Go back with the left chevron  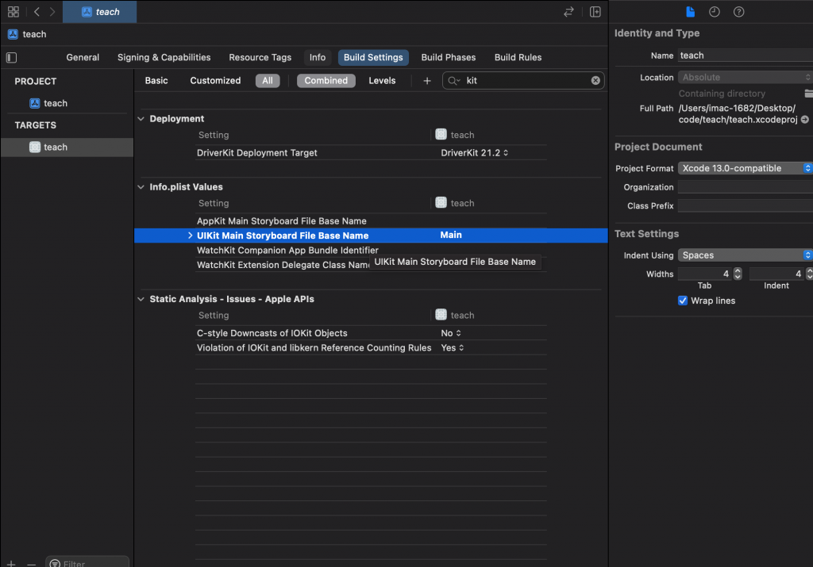[37, 11]
